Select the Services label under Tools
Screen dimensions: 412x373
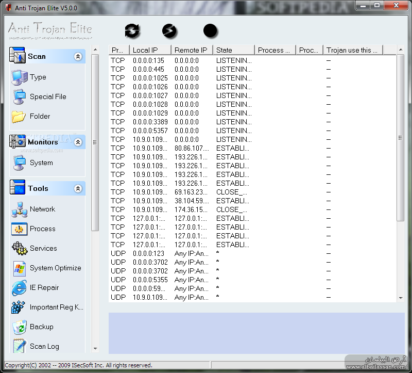click(x=43, y=249)
